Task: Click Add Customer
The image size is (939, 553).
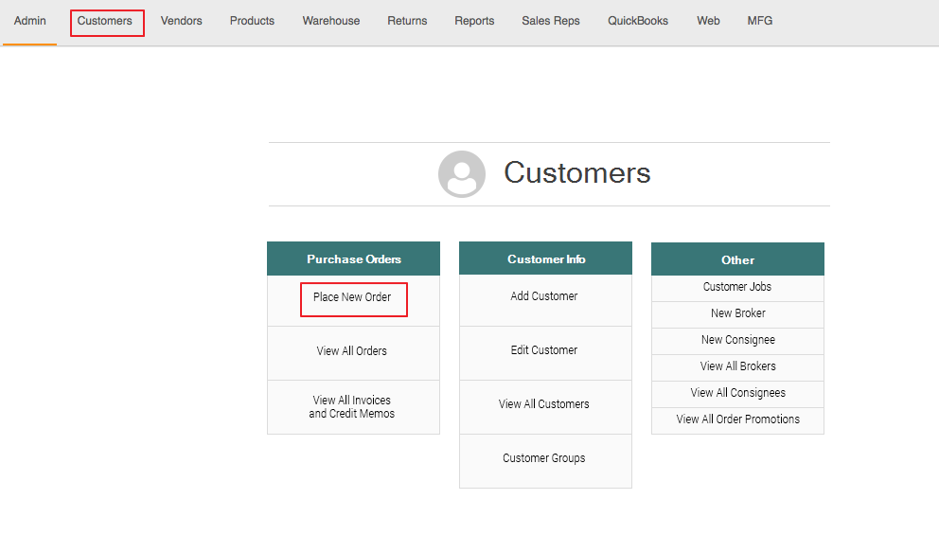Action: [544, 296]
